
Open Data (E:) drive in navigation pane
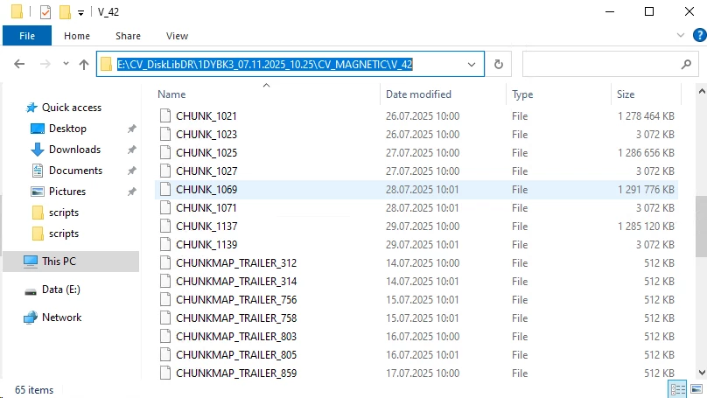[61, 290]
